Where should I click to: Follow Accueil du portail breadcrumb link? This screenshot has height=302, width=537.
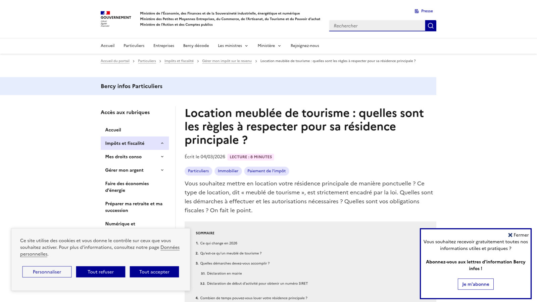click(115, 61)
